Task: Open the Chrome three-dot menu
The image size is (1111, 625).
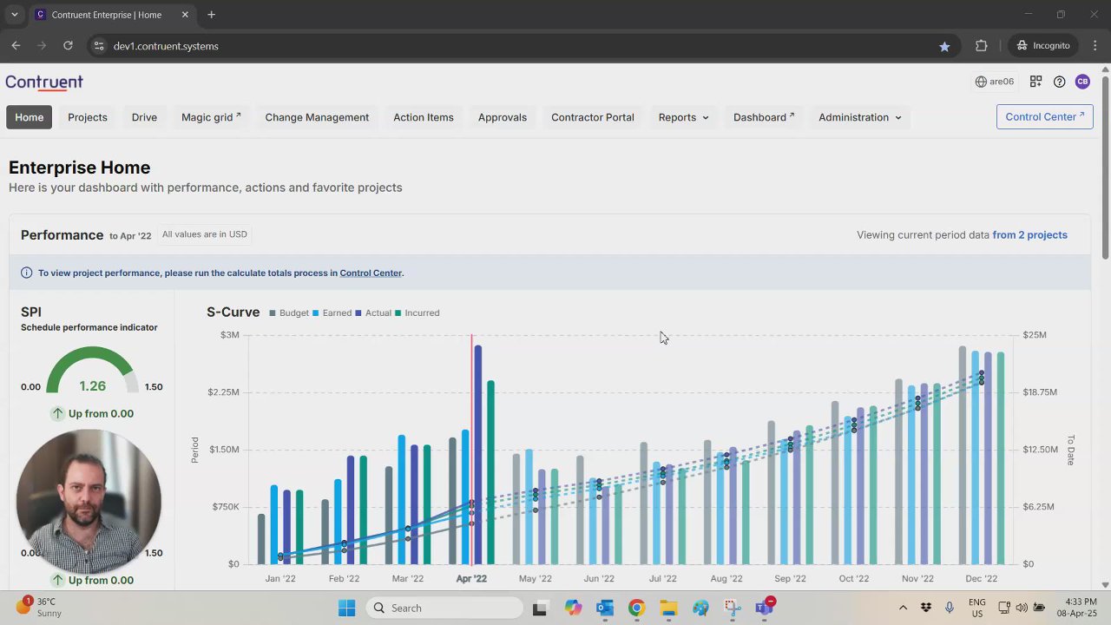Action: (x=1094, y=46)
